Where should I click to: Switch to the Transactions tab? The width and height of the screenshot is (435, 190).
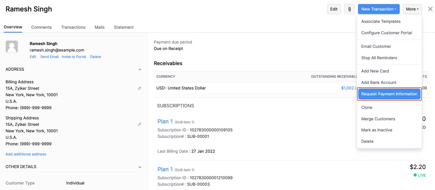tap(73, 27)
